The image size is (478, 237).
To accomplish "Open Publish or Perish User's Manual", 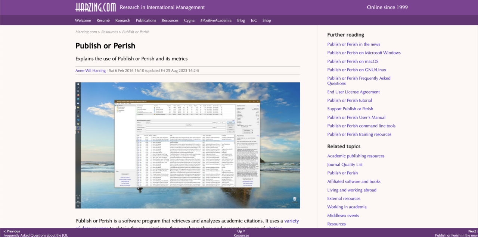I will [356, 117].
